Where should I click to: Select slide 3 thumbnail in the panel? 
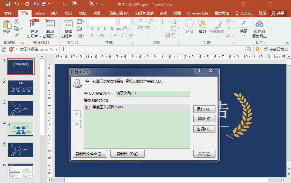pyautogui.click(x=20, y=108)
